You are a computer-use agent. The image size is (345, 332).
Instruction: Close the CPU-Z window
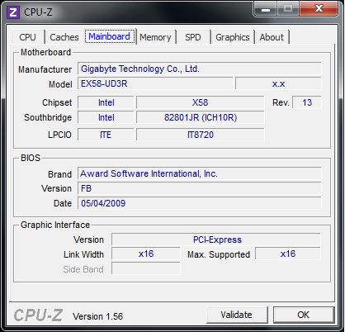[319, 9]
